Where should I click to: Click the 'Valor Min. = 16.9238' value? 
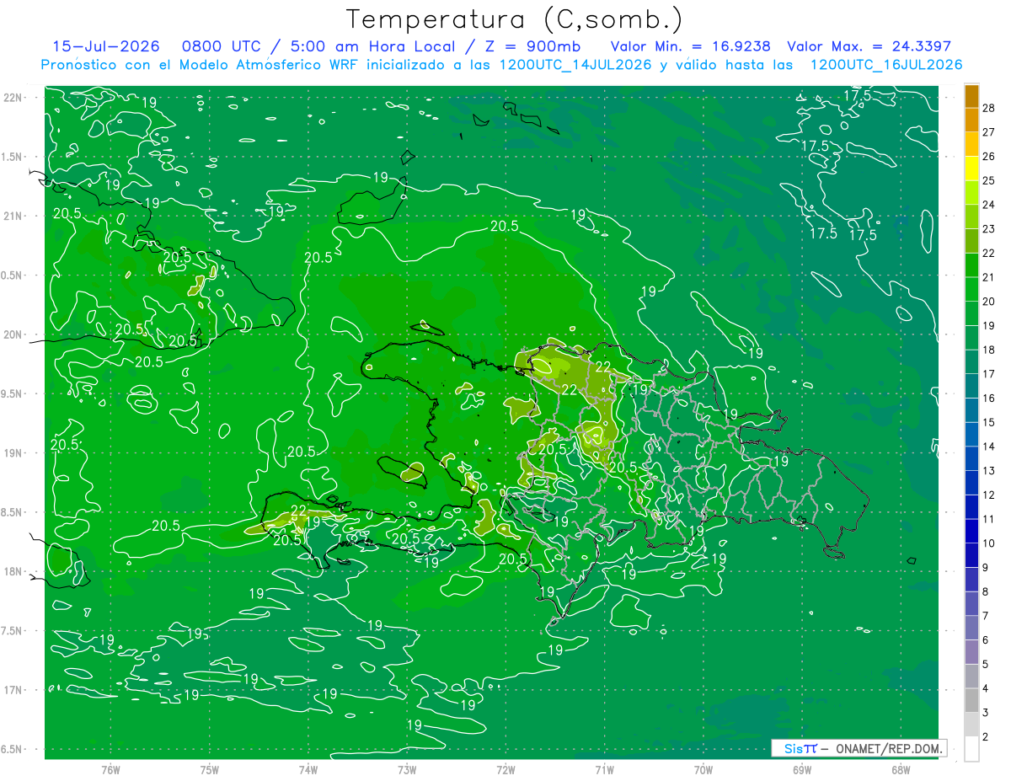tap(692, 47)
